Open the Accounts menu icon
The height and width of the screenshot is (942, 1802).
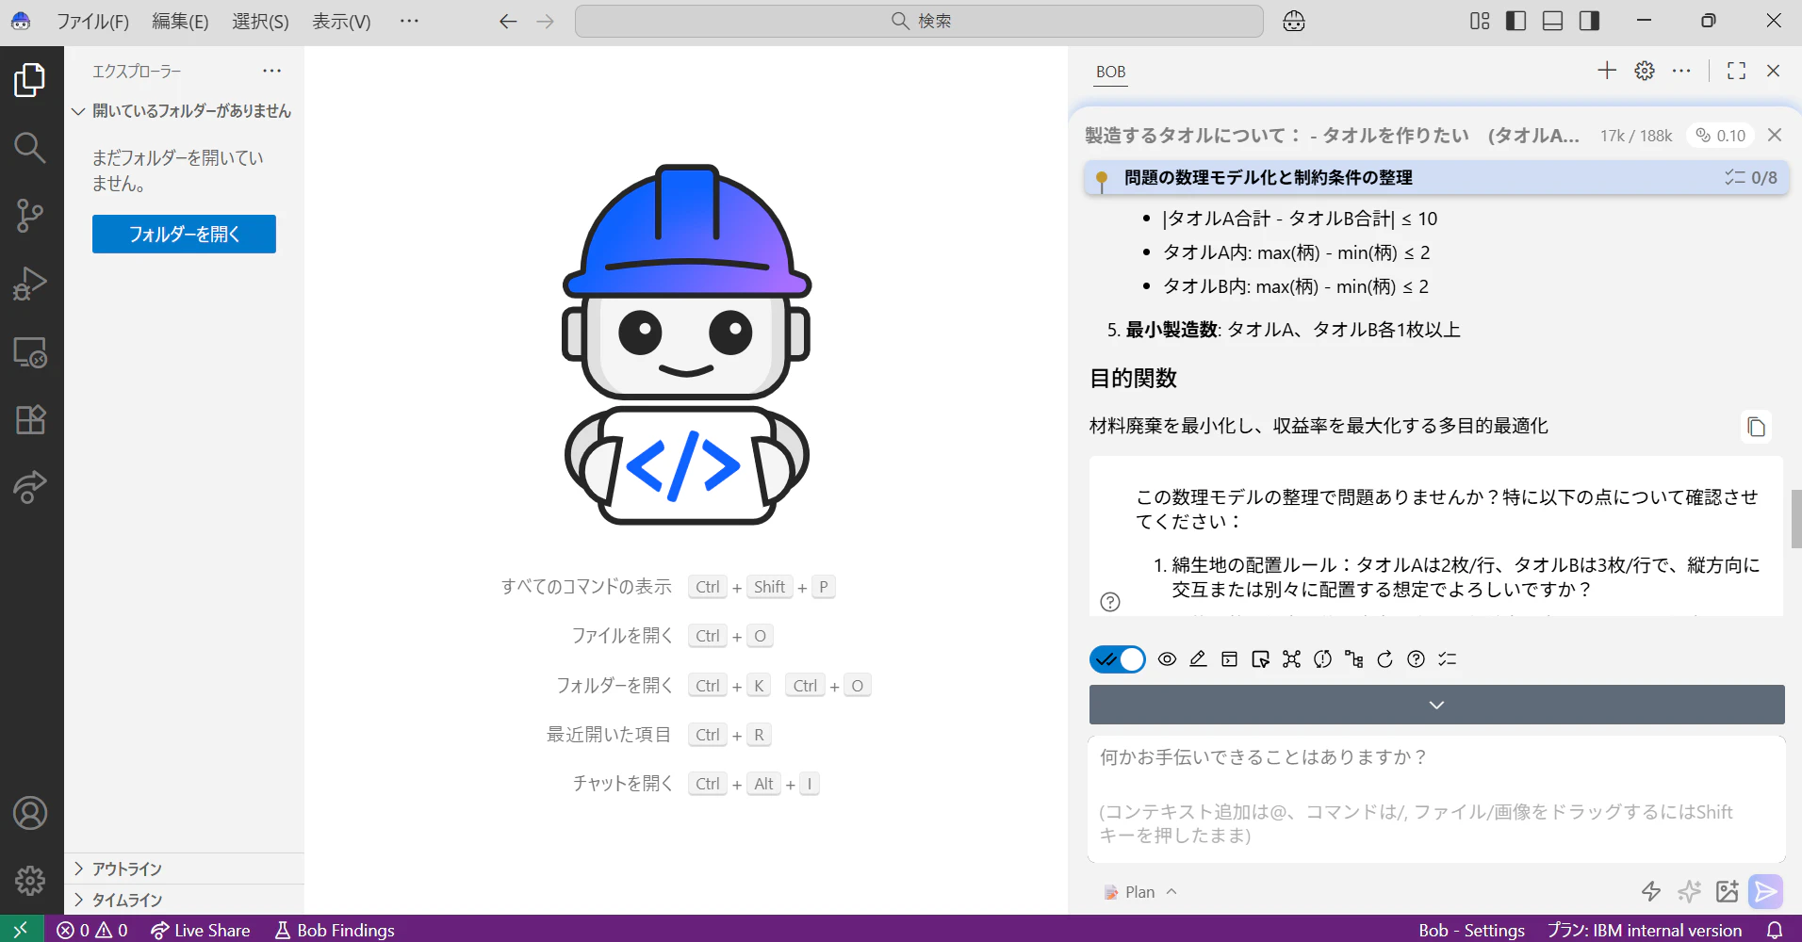[x=30, y=813]
